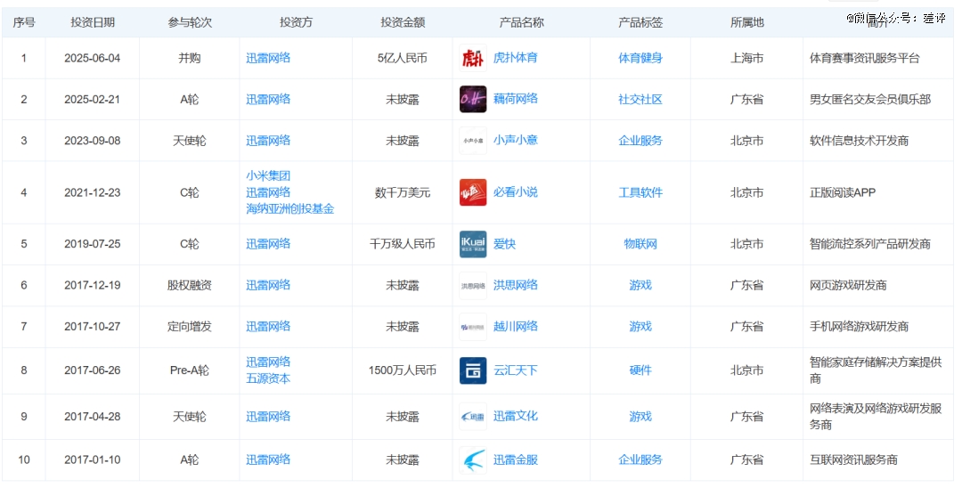The height and width of the screenshot is (488, 962).
Task: Click the 迅雷金服 bird logo icon
Action: coord(473,460)
